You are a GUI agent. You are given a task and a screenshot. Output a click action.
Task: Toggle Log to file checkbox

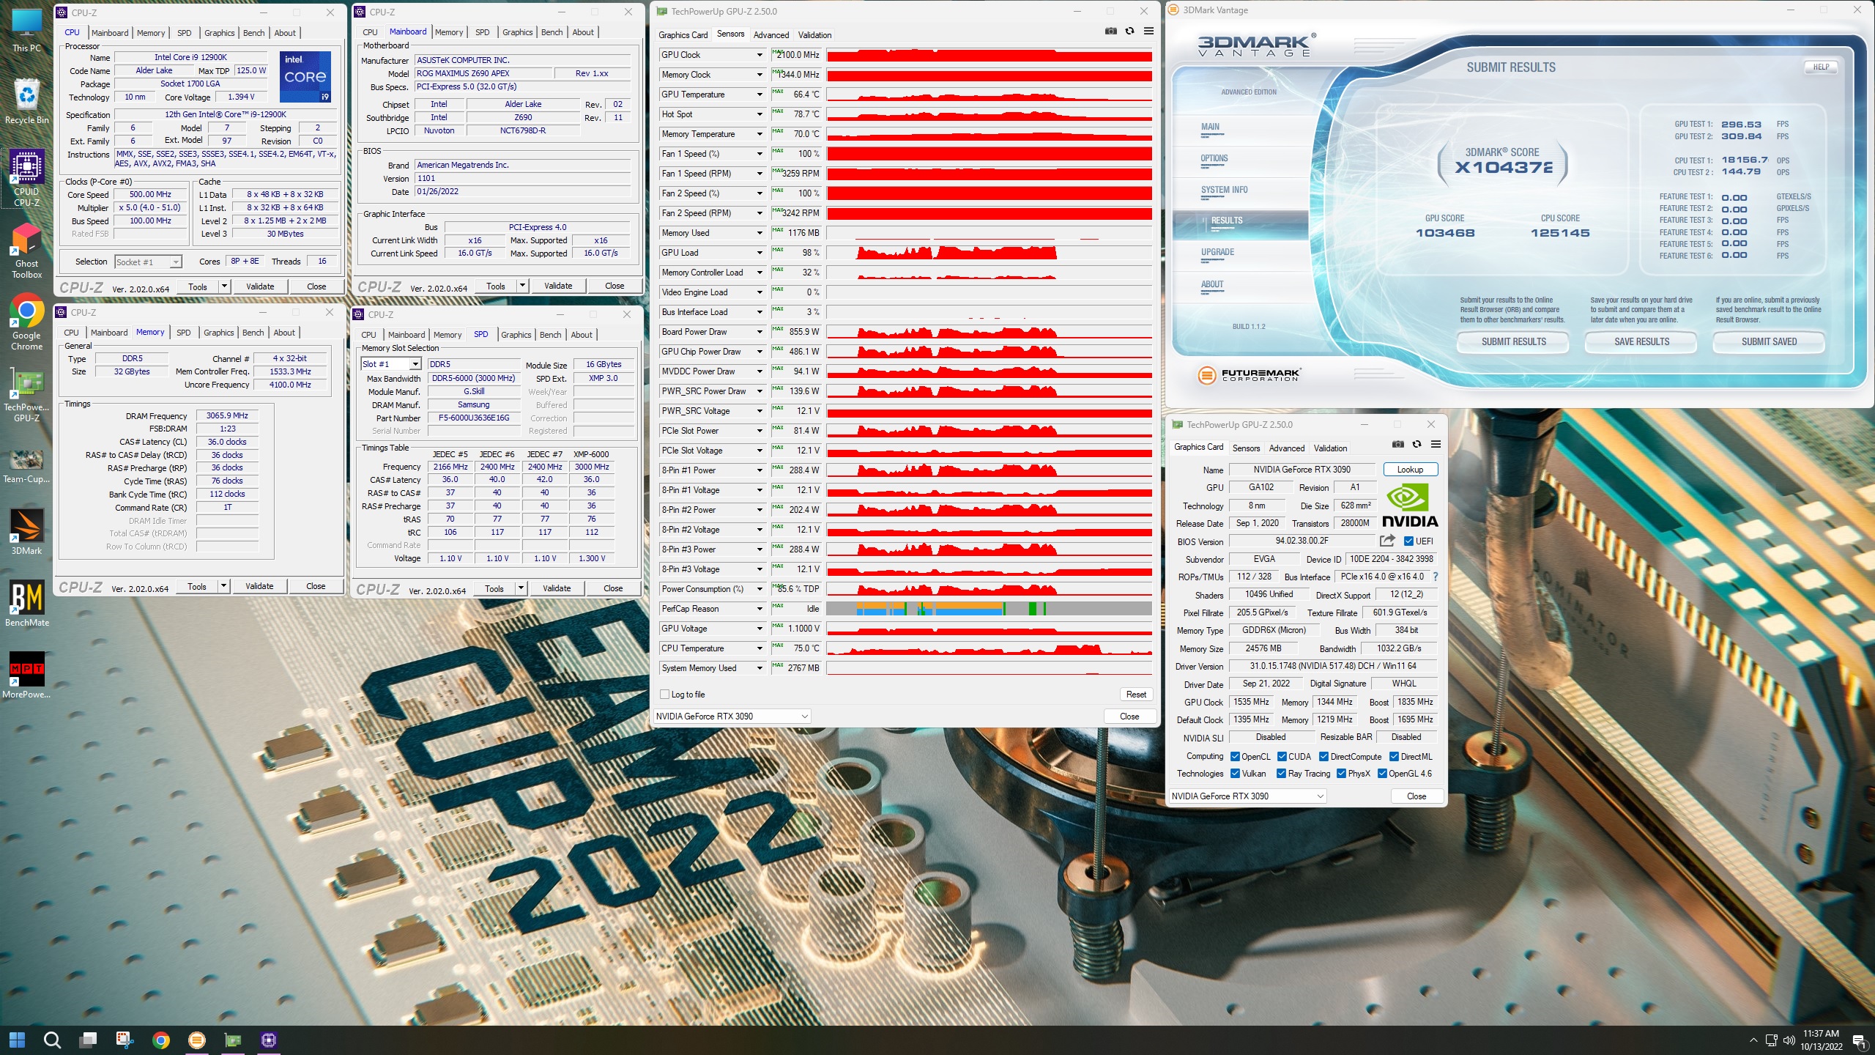(x=665, y=695)
